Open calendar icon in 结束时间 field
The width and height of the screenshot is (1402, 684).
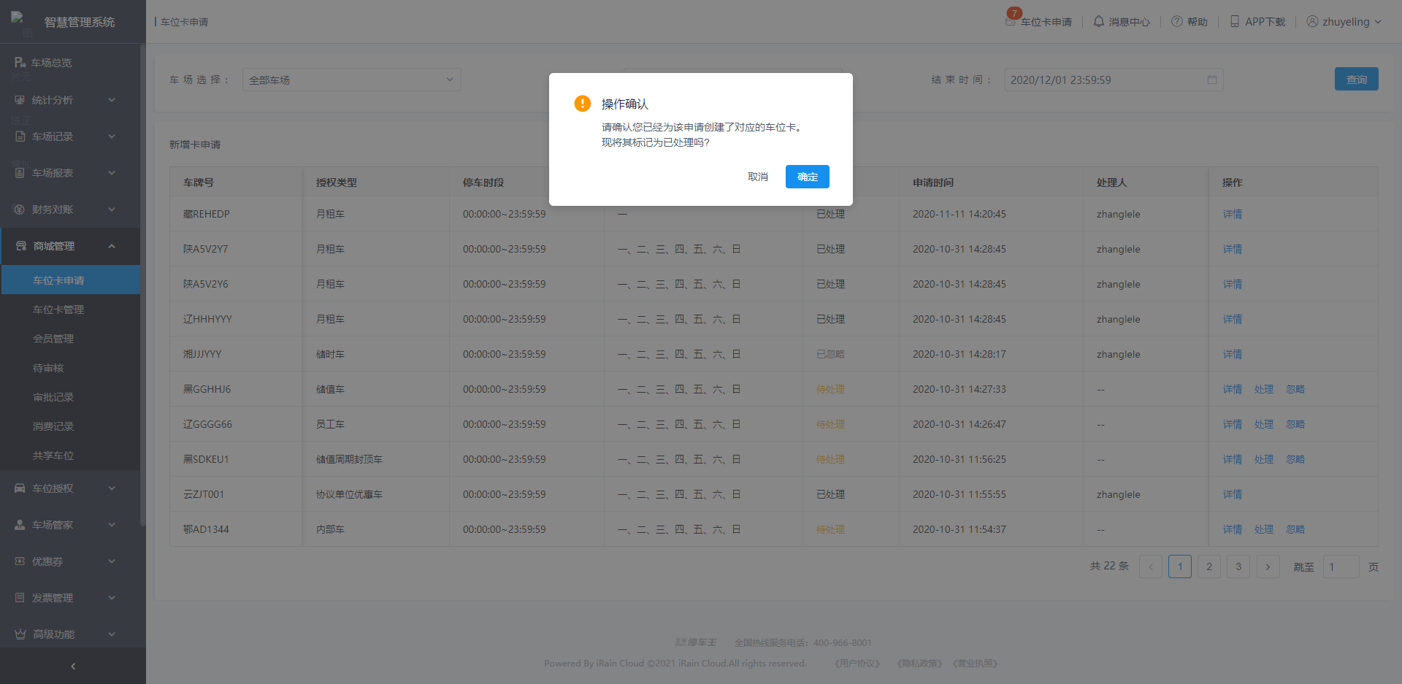[x=1212, y=80]
